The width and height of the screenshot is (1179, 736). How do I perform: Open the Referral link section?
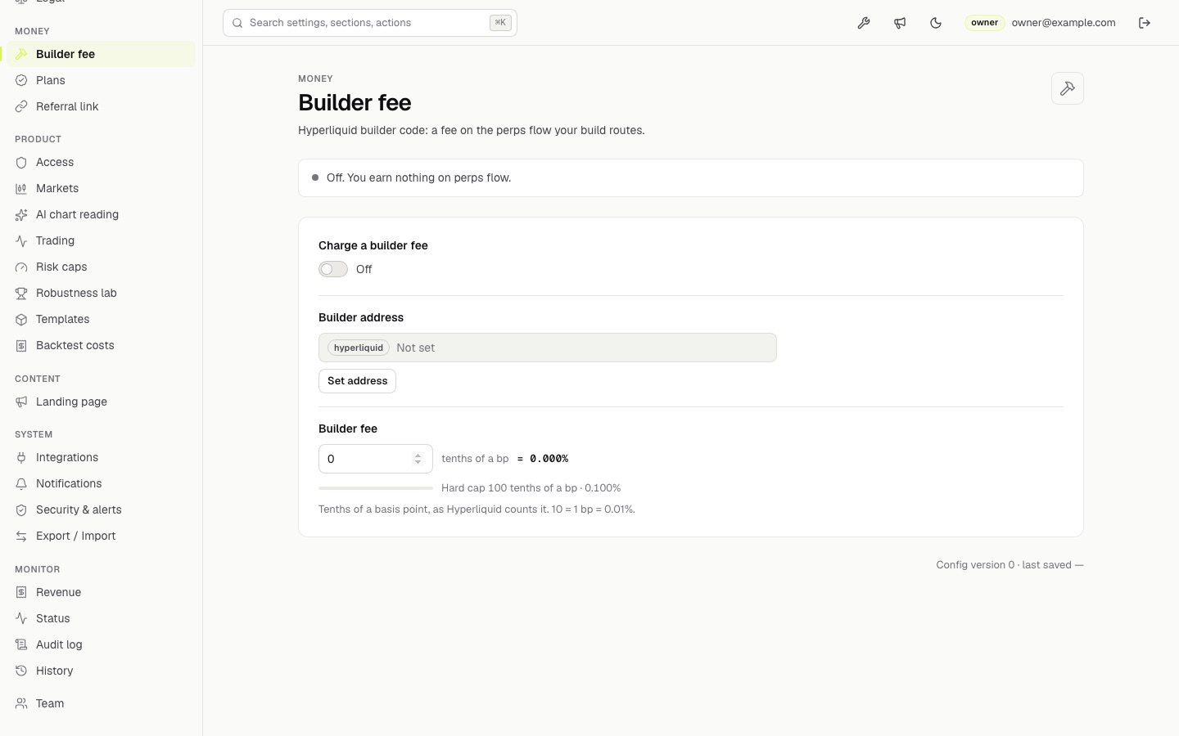(x=101, y=106)
